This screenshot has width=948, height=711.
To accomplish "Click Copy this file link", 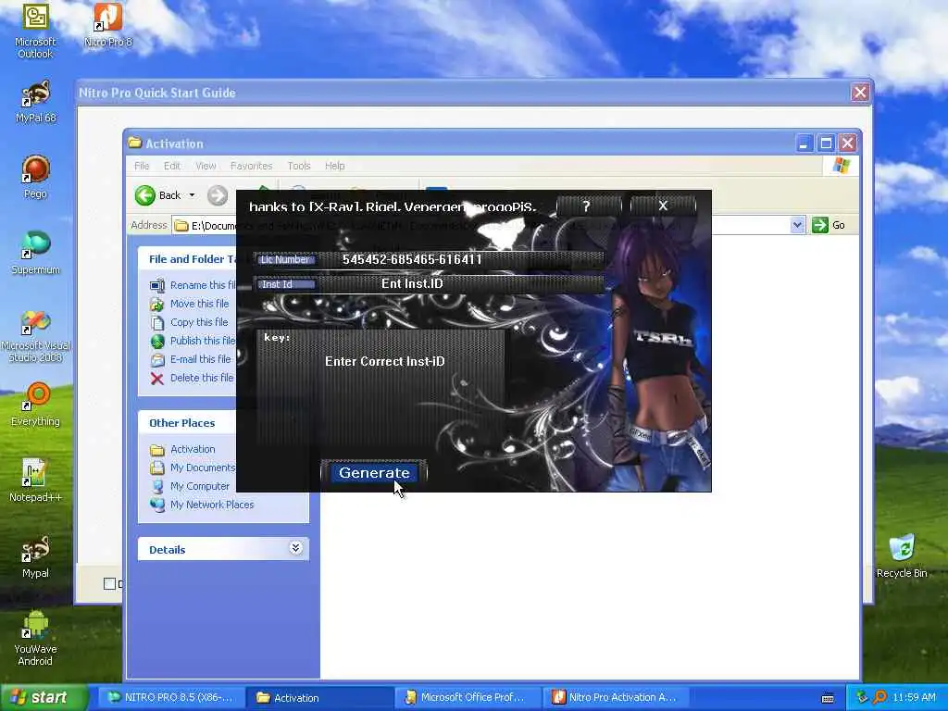I will click(199, 322).
